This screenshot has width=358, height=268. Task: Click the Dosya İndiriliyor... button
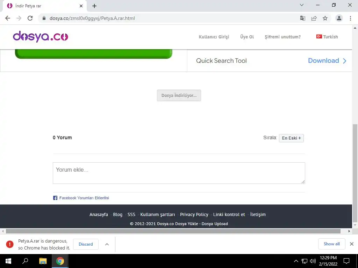[179, 96]
